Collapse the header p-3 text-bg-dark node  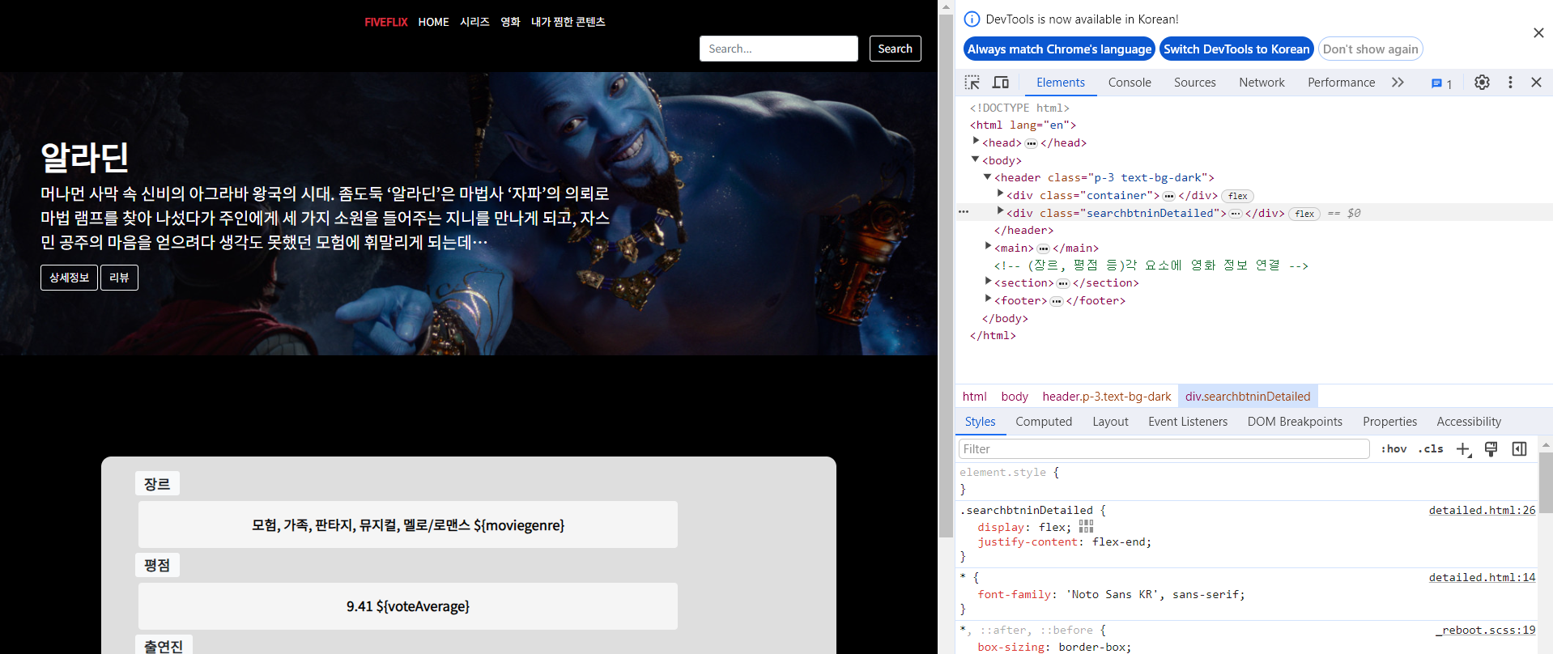(x=988, y=176)
